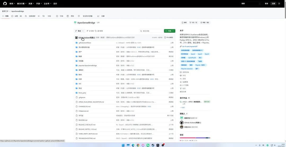Screen dimensions: 286x147
Task: Expand the 资源 header menu
Action: pos(31,4)
